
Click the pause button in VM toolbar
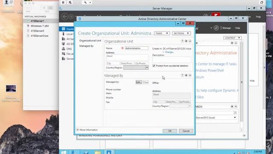(63, 2)
